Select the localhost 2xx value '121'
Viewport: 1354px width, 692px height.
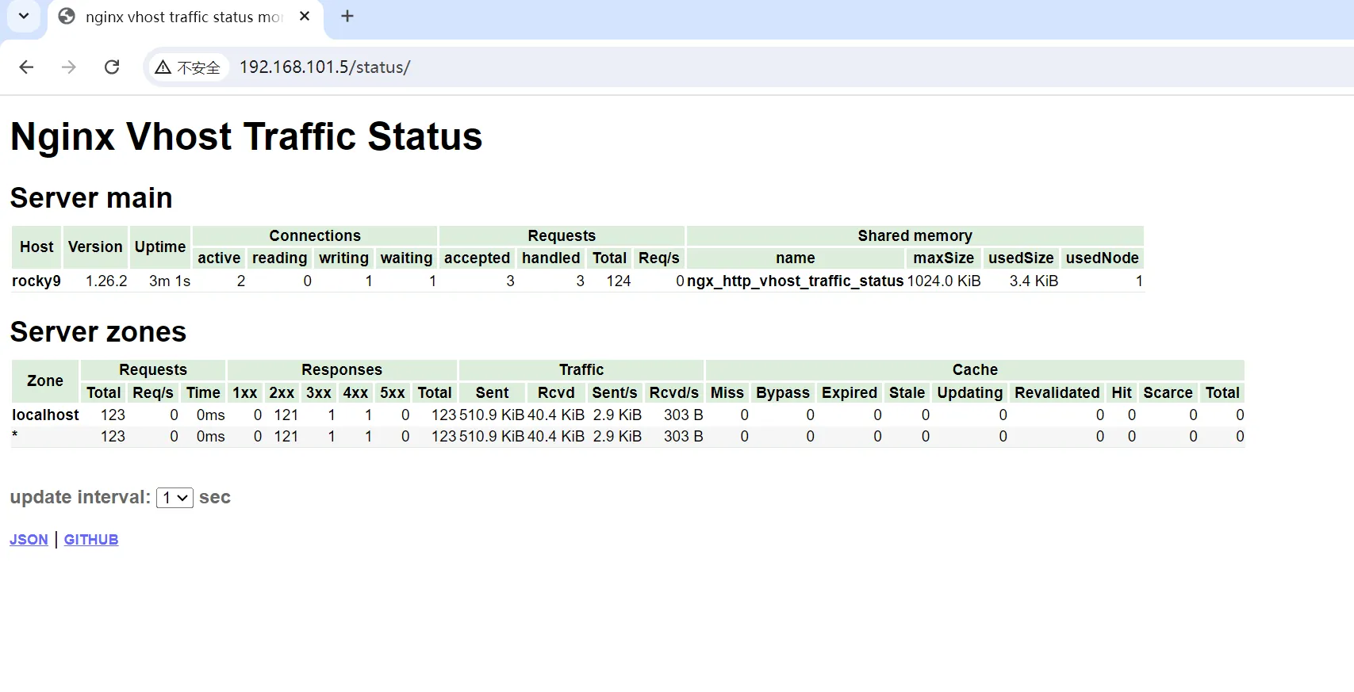point(286,415)
